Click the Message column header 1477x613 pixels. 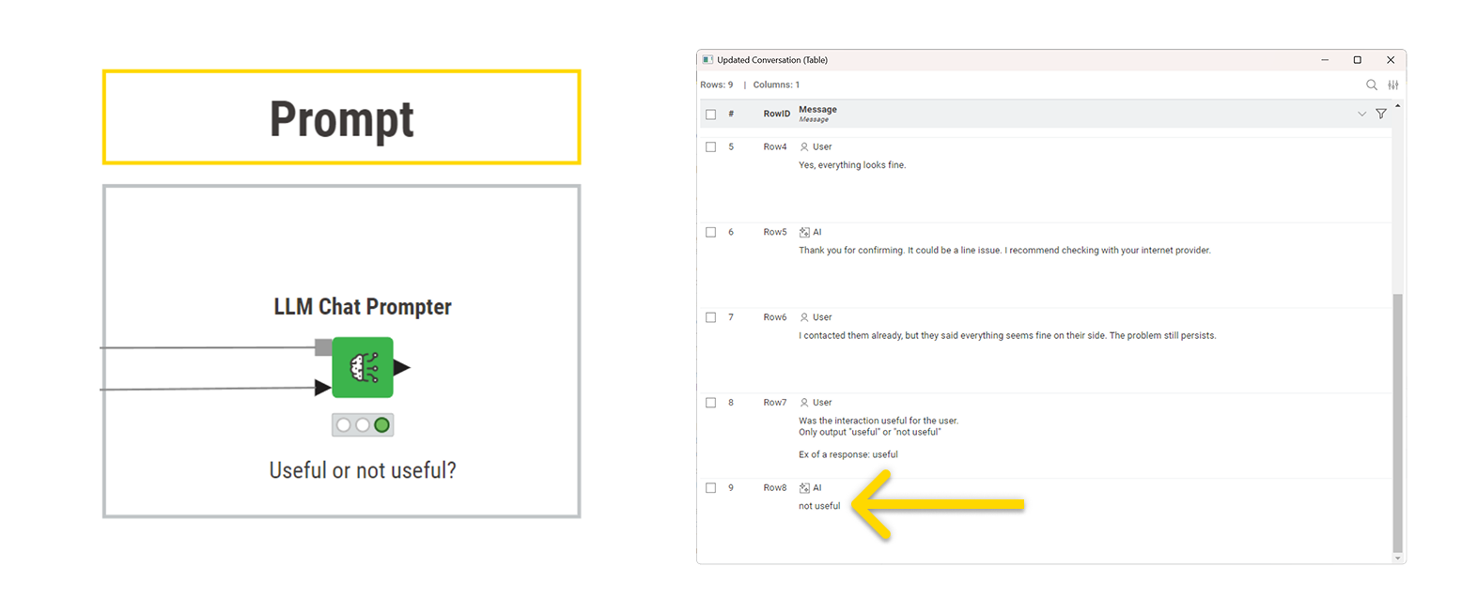coord(817,114)
